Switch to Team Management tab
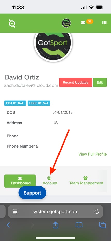This screenshot has height=241, width=111. (x=86, y=181)
